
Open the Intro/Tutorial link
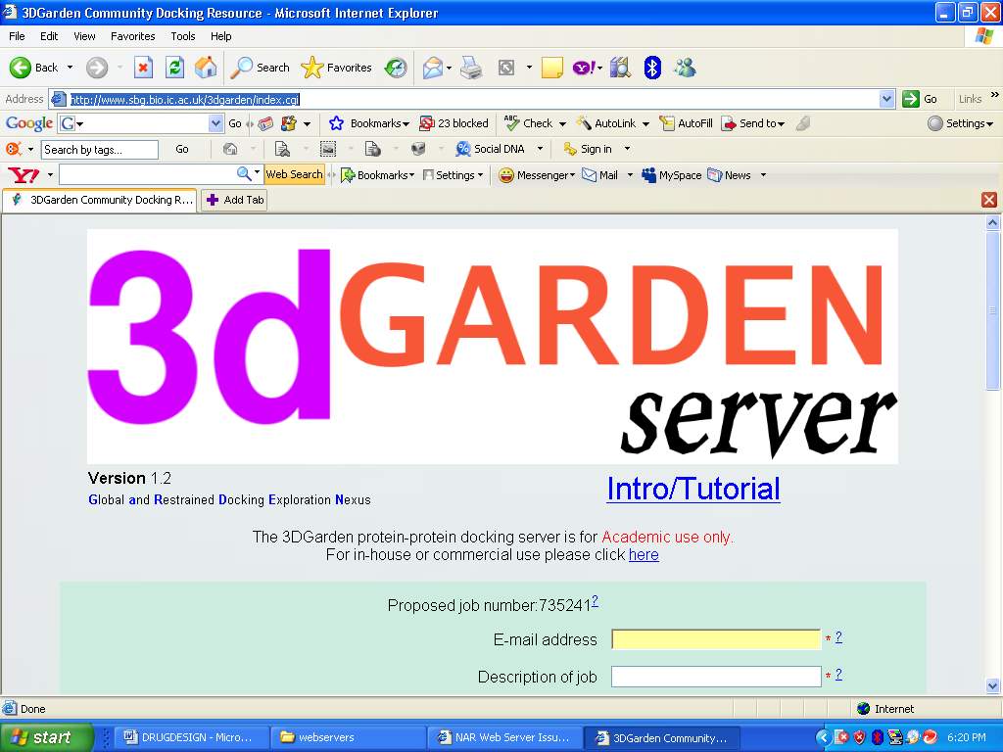click(693, 489)
